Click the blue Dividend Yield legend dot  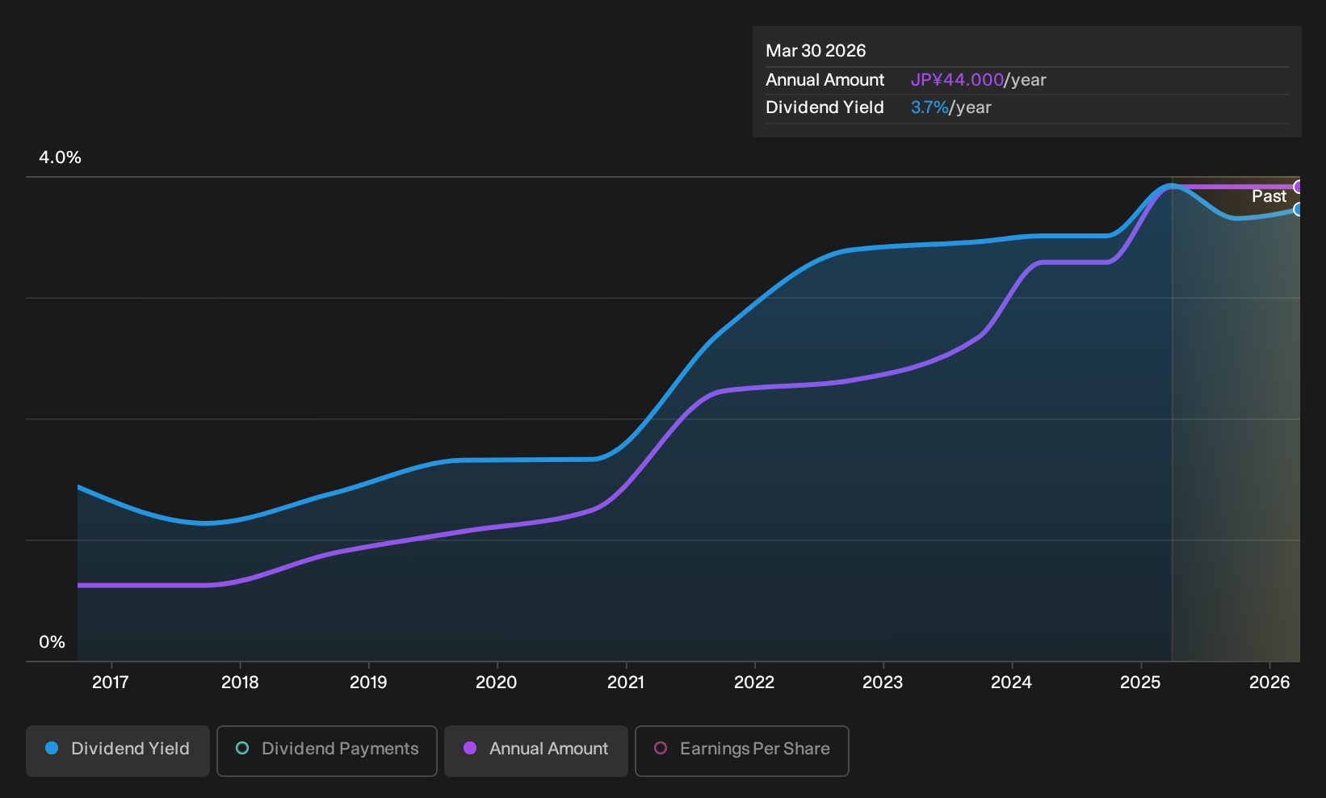(x=52, y=748)
